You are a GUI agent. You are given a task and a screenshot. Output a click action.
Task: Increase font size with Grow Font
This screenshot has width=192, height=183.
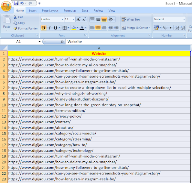point(78,19)
